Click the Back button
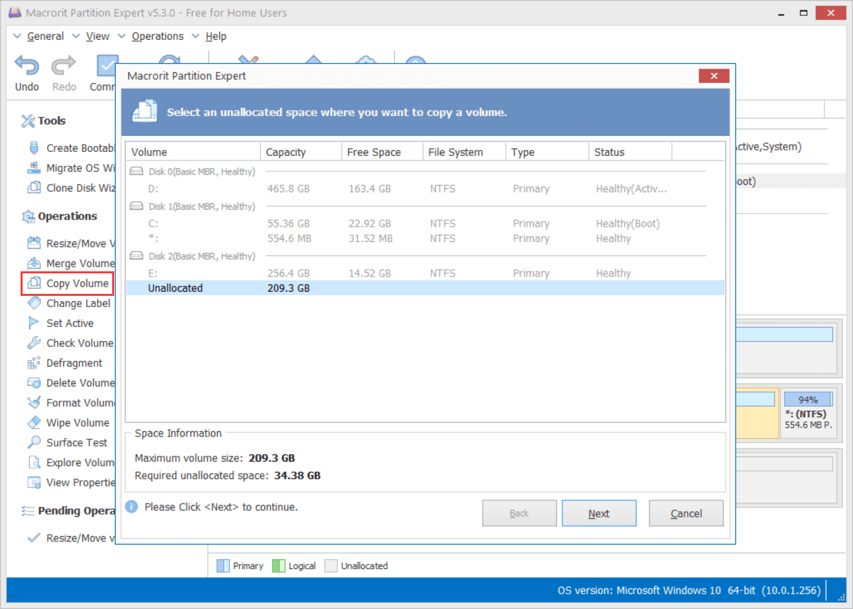This screenshot has height=609, width=853. point(519,513)
